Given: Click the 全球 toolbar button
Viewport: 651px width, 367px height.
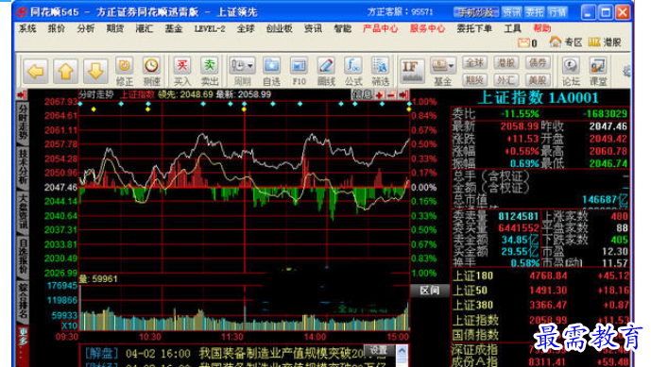Looking at the screenshot, I should click(x=474, y=63).
